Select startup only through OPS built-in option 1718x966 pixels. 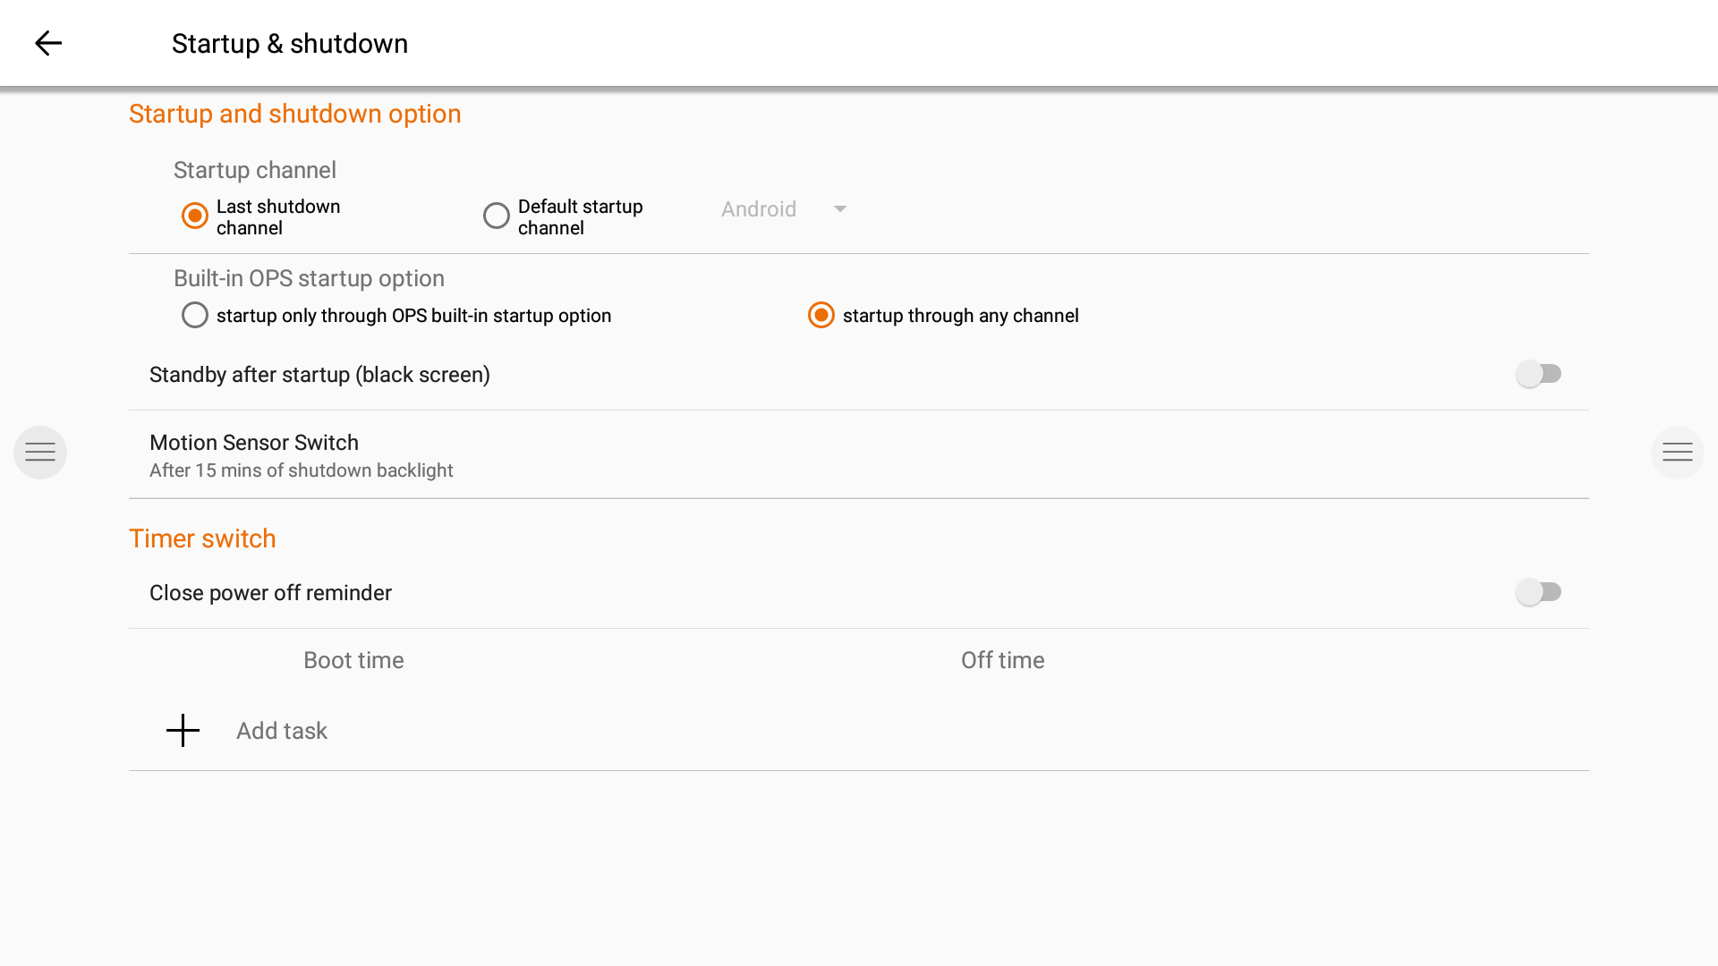[195, 316]
